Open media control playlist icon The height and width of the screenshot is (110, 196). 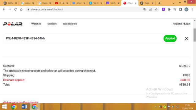click(x=175, y=9)
